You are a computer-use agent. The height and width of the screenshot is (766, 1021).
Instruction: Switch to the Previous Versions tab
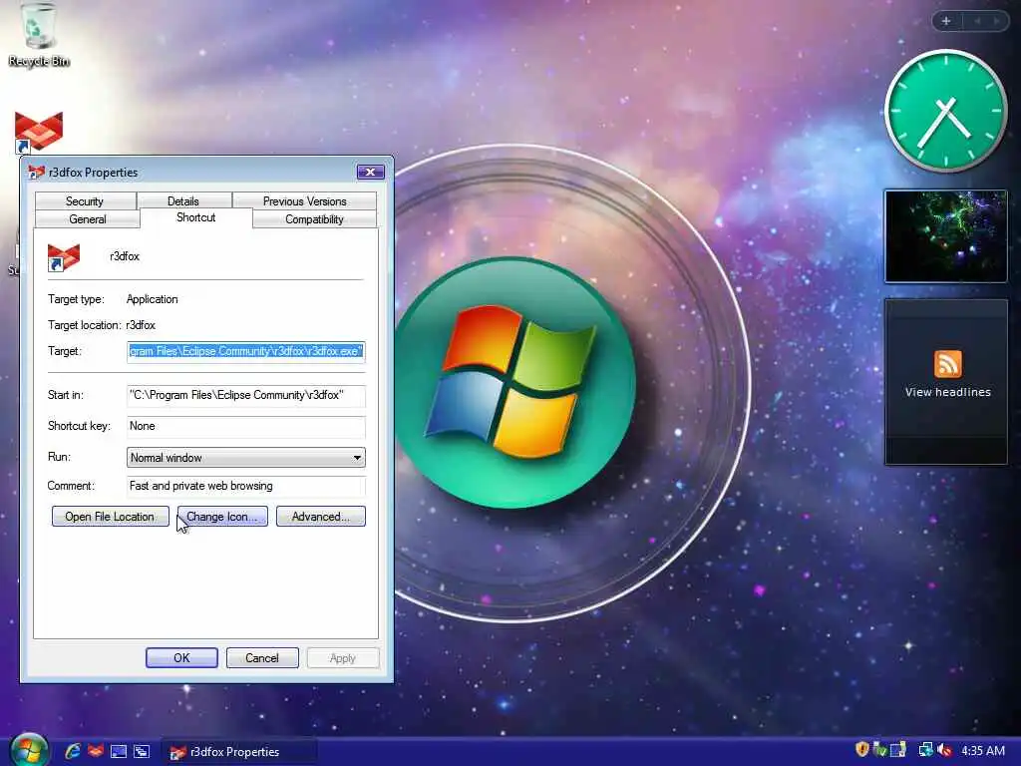305,200
